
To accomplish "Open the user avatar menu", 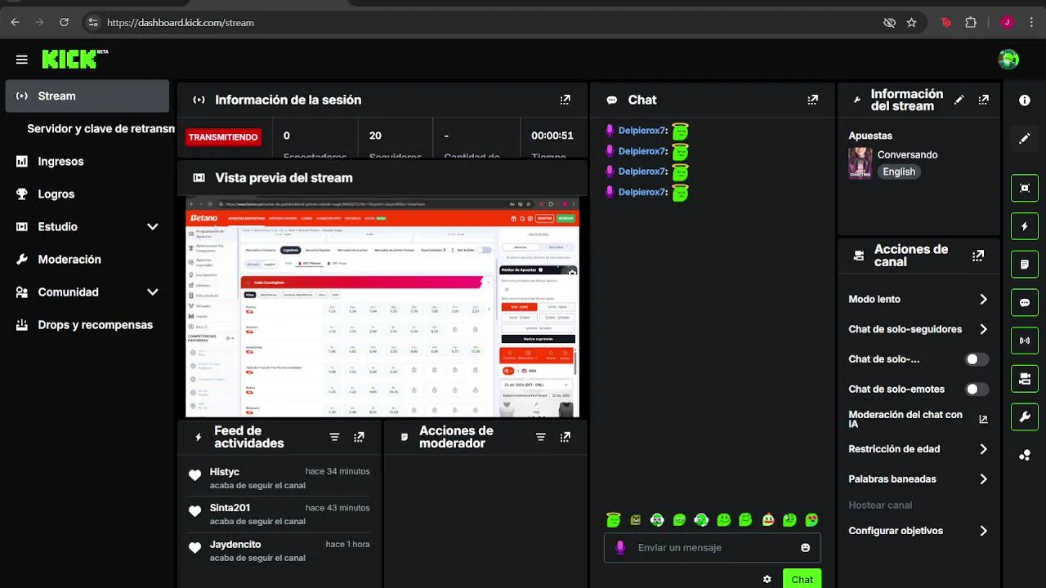I will coord(1008,59).
